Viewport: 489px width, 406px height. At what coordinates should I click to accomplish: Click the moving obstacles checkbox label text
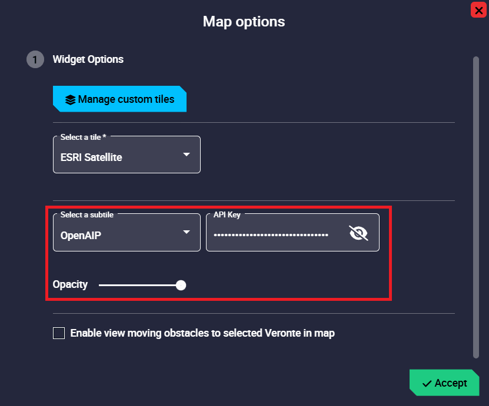point(202,333)
